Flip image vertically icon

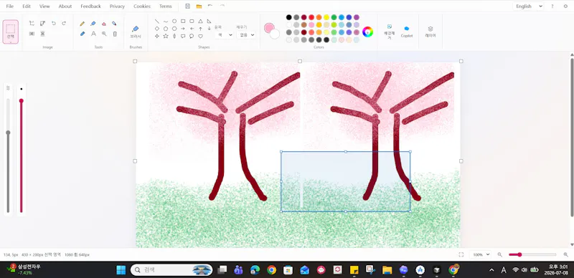(42, 34)
